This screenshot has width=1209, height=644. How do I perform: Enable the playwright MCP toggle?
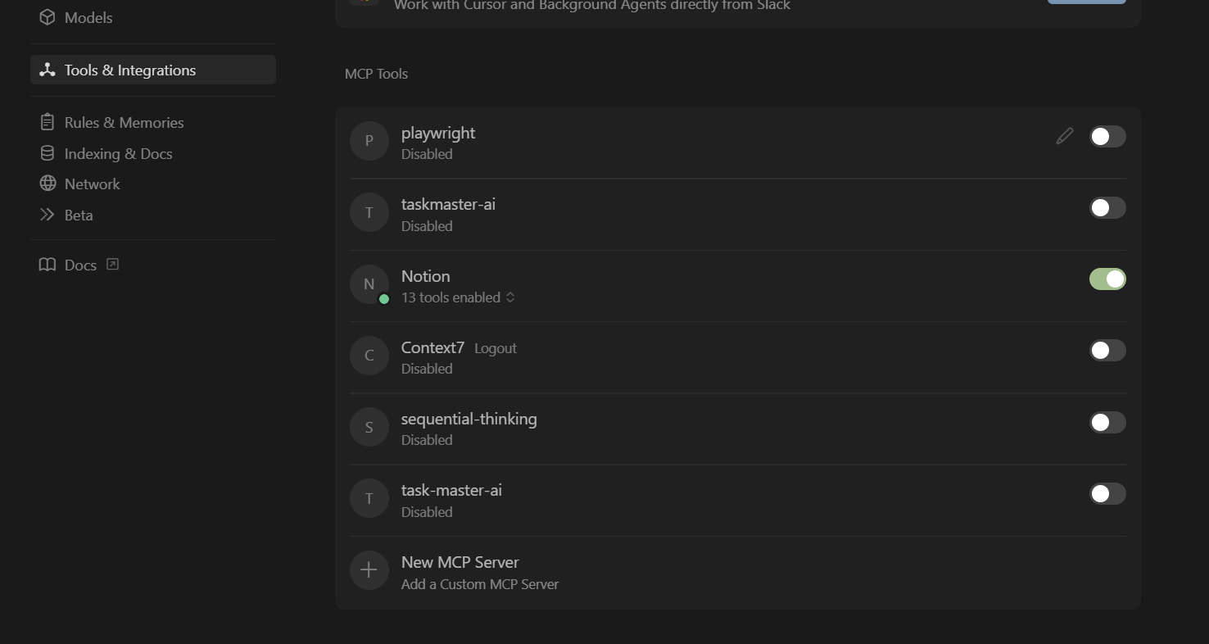[1107, 137]
